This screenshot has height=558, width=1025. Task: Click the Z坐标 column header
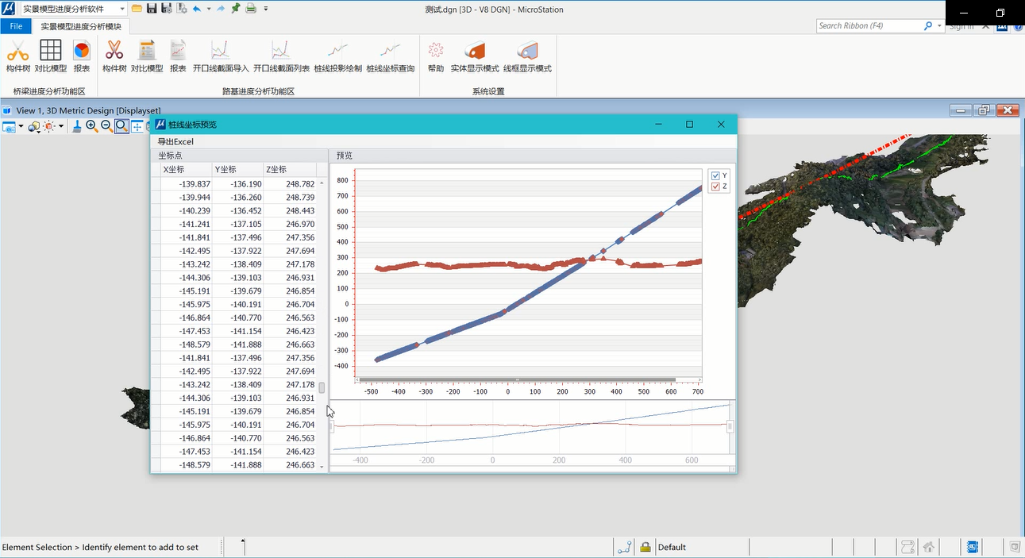pos(289,170)
